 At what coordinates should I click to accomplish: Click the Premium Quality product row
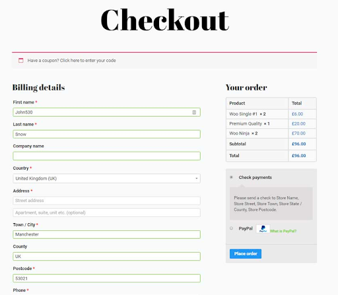pyautogui.click(x=271, y=123)
